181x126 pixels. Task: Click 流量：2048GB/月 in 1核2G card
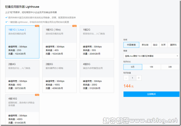coord(92,54)
